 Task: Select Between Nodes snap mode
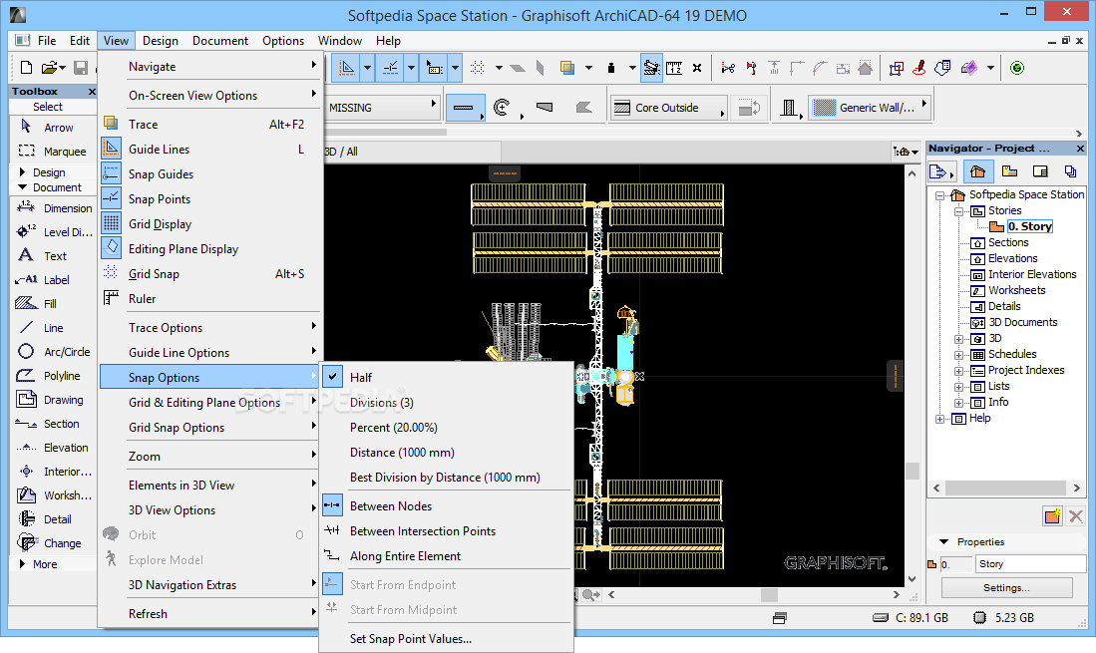(446, 505)
